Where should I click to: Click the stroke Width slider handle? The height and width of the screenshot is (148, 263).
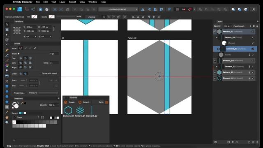(x=18, y=54)
